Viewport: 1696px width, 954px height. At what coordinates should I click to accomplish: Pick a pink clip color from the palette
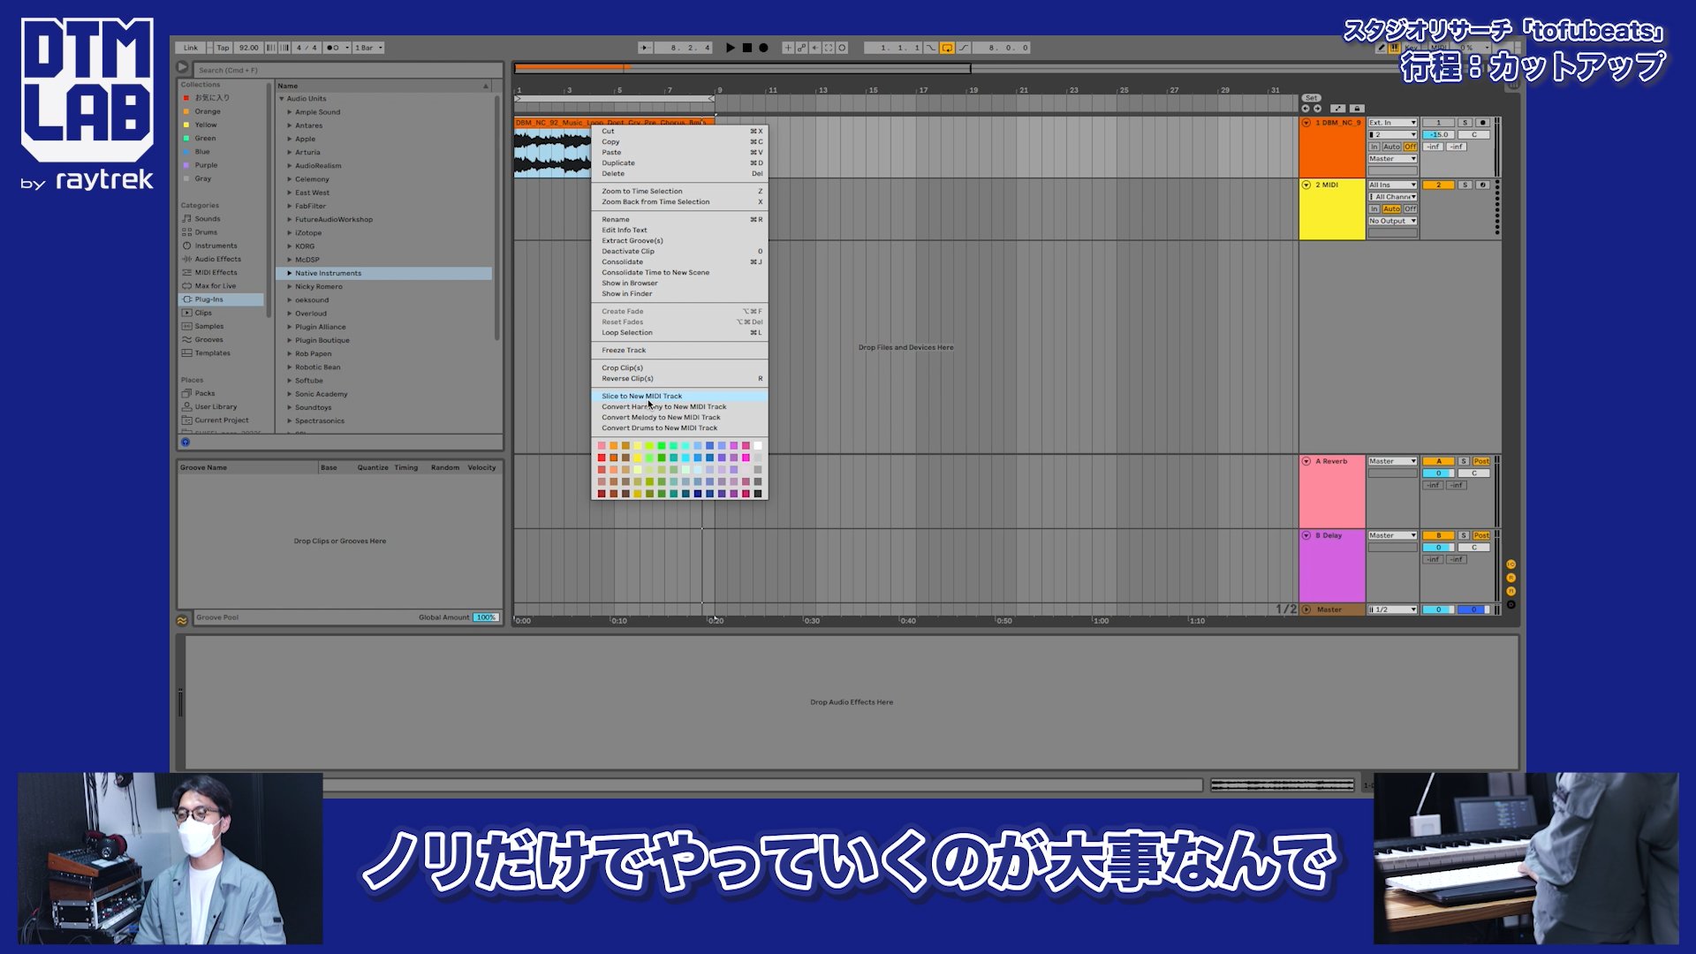point(603,445)
